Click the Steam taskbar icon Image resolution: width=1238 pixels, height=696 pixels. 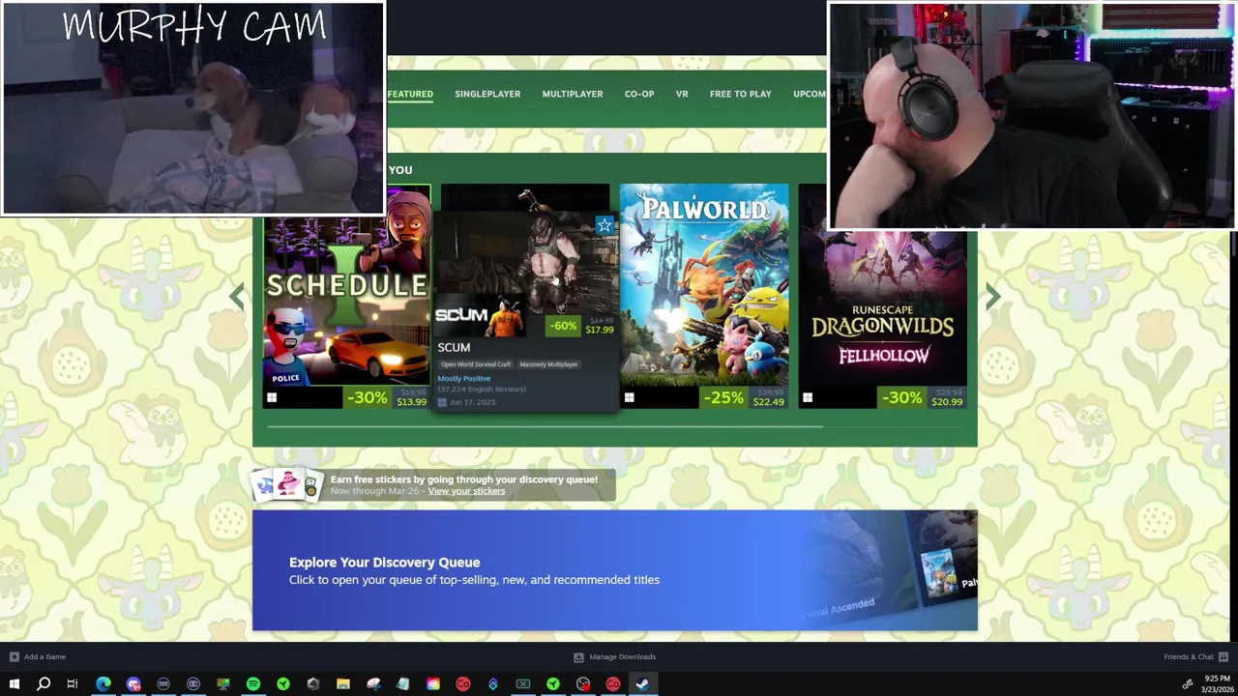point(642,684)
